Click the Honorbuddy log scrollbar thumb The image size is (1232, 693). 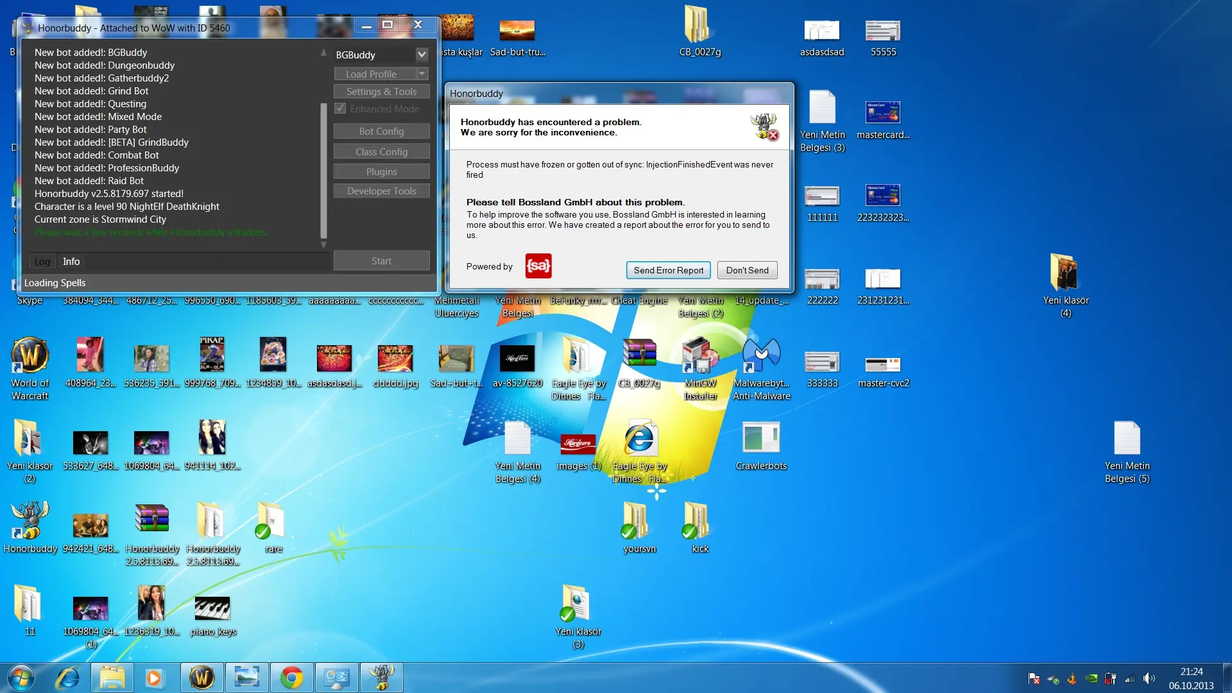(323, 170)
